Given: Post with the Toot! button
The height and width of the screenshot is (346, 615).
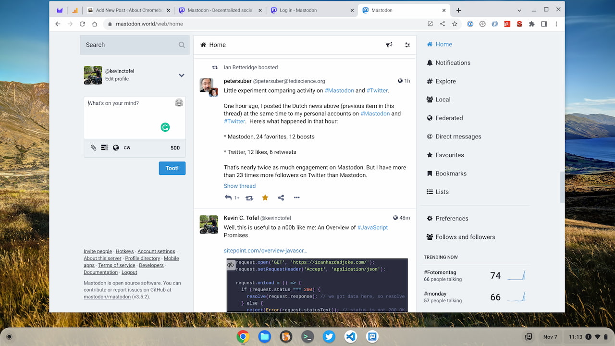Looking at the screenshot, I should 172,168.
